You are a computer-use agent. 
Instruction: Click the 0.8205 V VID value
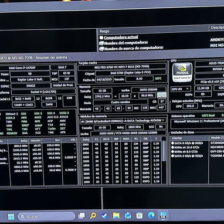click(x=70, y=157)
